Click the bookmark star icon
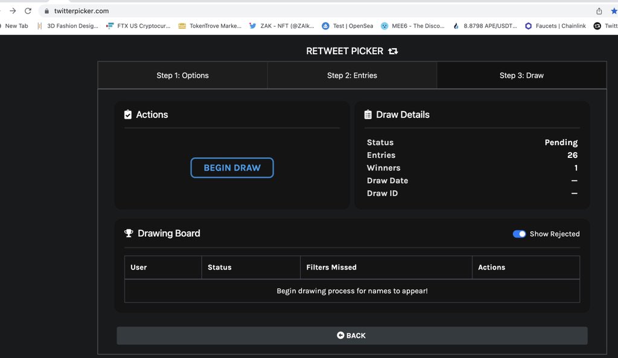 tap(614, 11)
